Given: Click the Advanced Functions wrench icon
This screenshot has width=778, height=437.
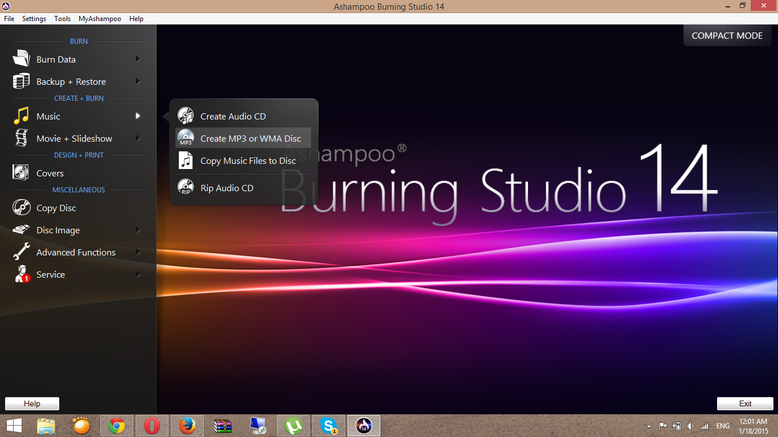Looking at the screenshot, I should [21, 252].
